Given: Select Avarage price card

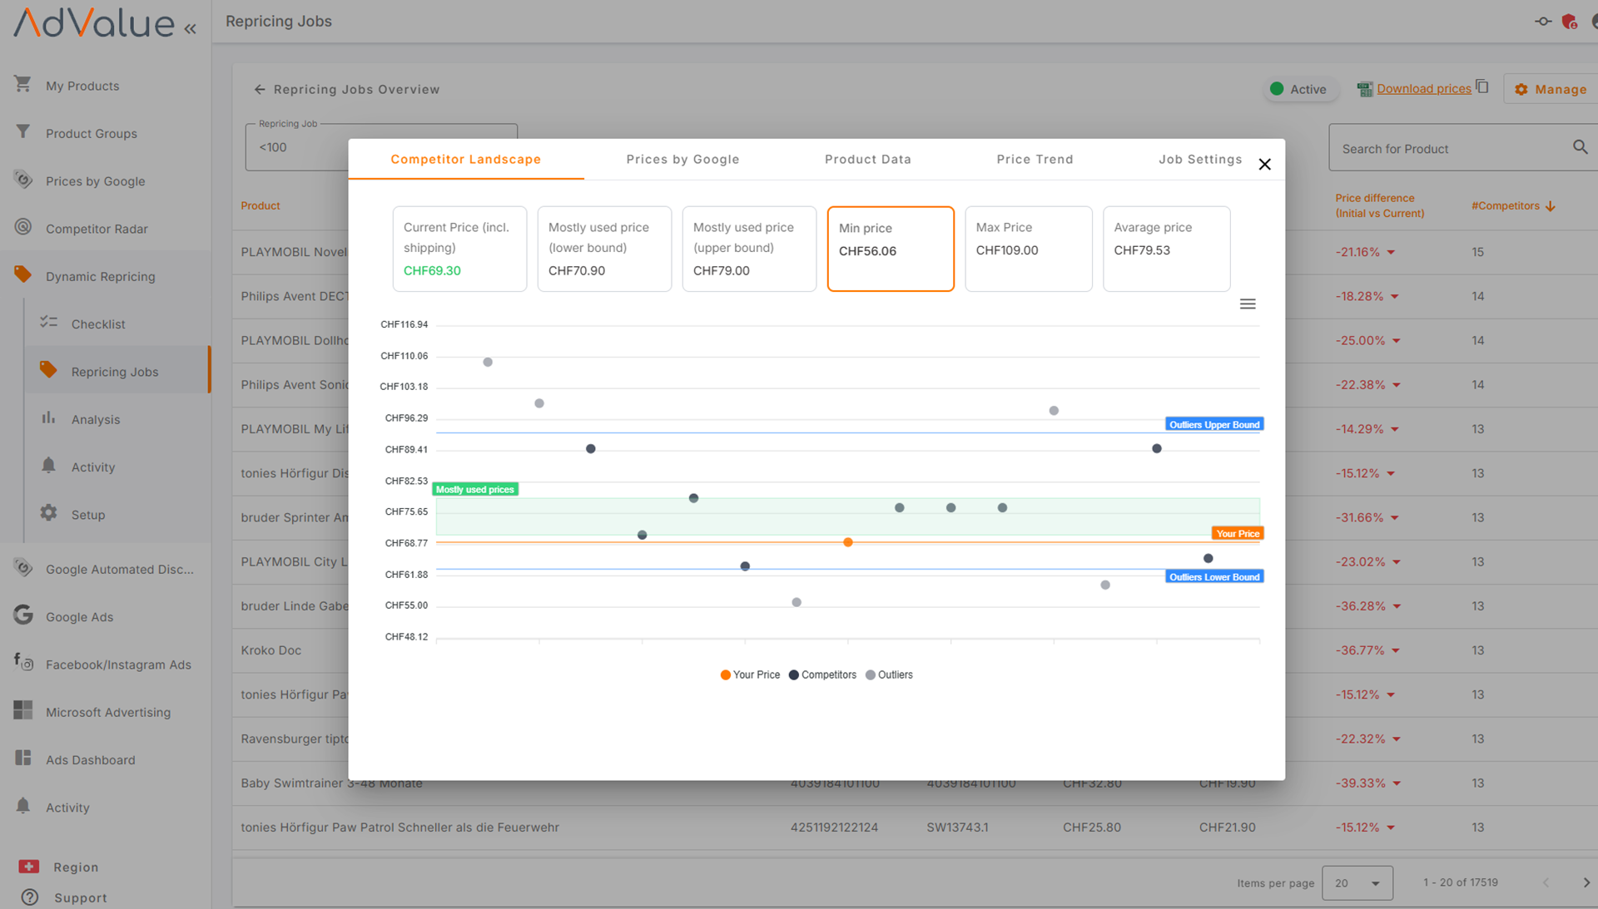Looking at the screenshot, I should coord(1166,249).
